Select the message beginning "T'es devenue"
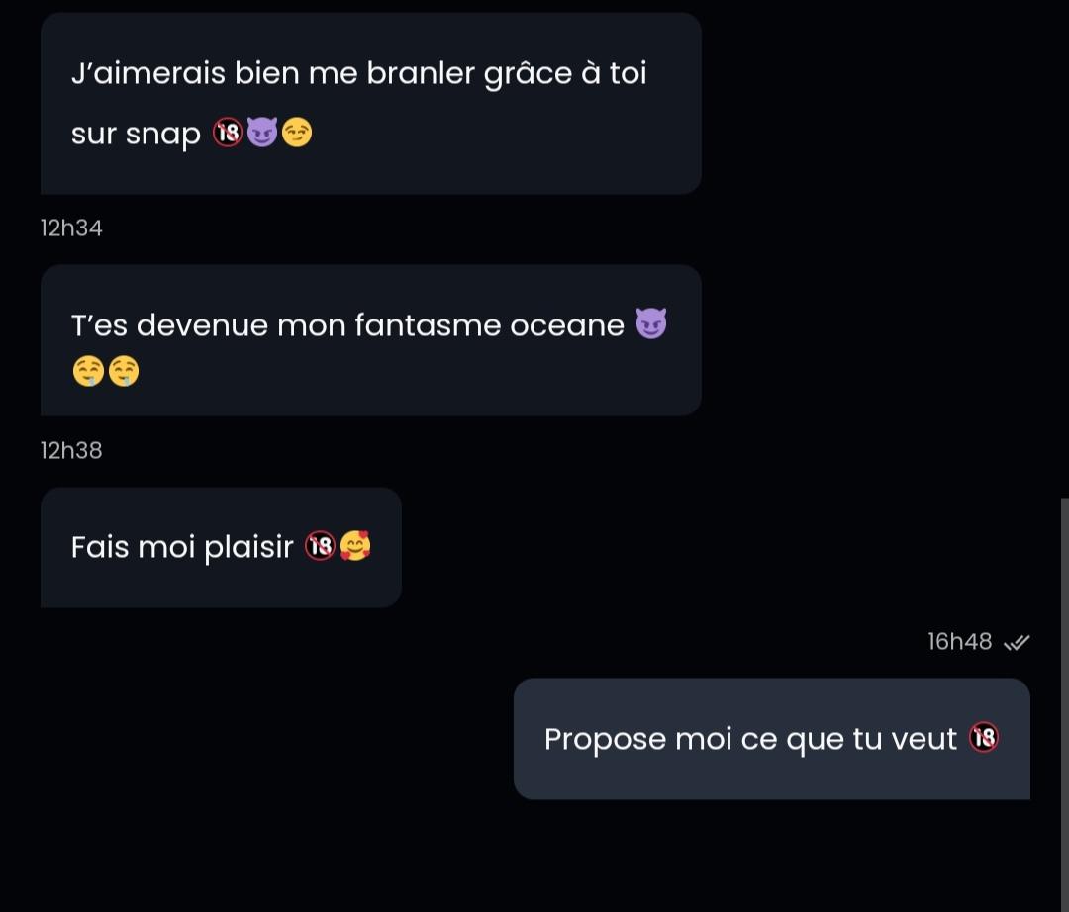The height and width of the screenshot is (912, 1069). click(x=371, y=340)
